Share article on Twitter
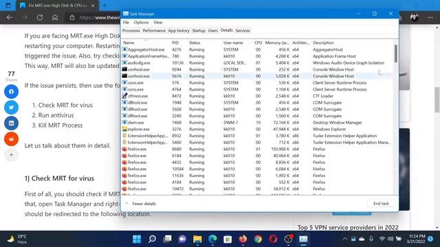This screenshot has width=440, height=247. 11,107
